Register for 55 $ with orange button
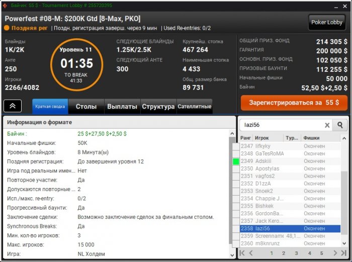352x262 pixels. click(x=294, y=103)
